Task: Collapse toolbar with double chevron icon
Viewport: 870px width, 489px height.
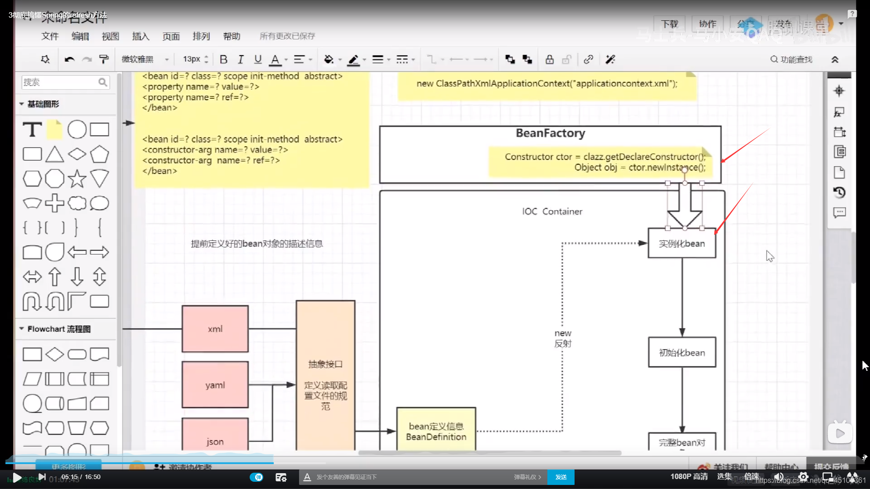Action: (x=835, y=59)
